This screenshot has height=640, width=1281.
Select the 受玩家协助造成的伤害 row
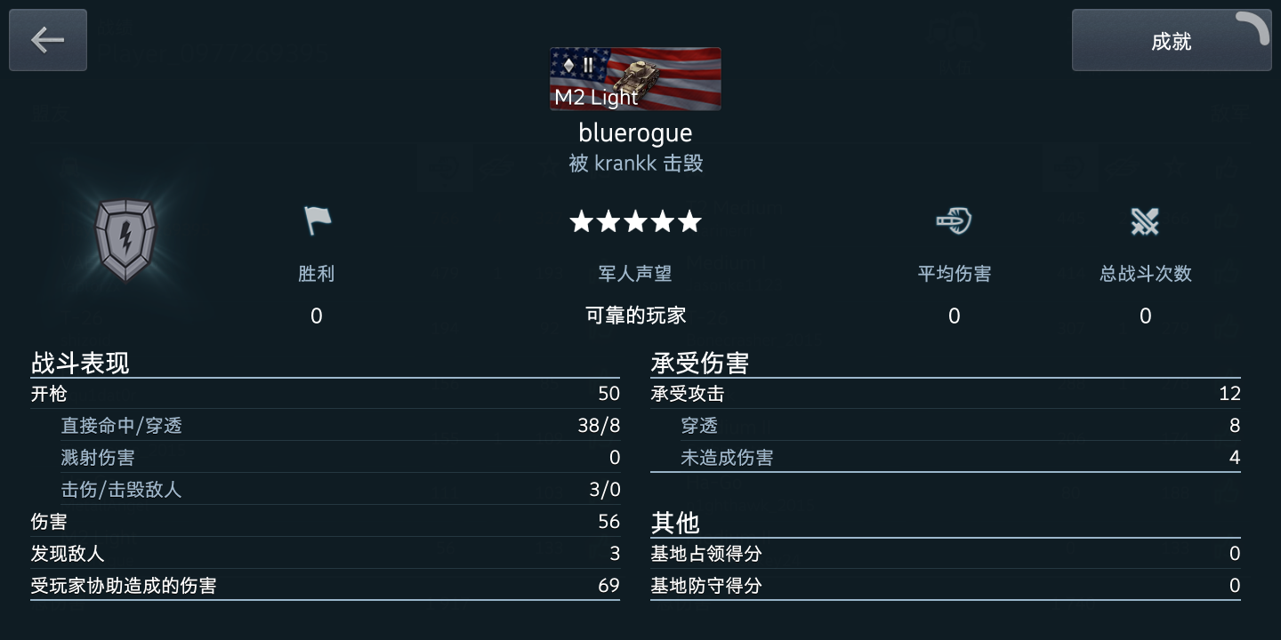(x=326, y=586)
